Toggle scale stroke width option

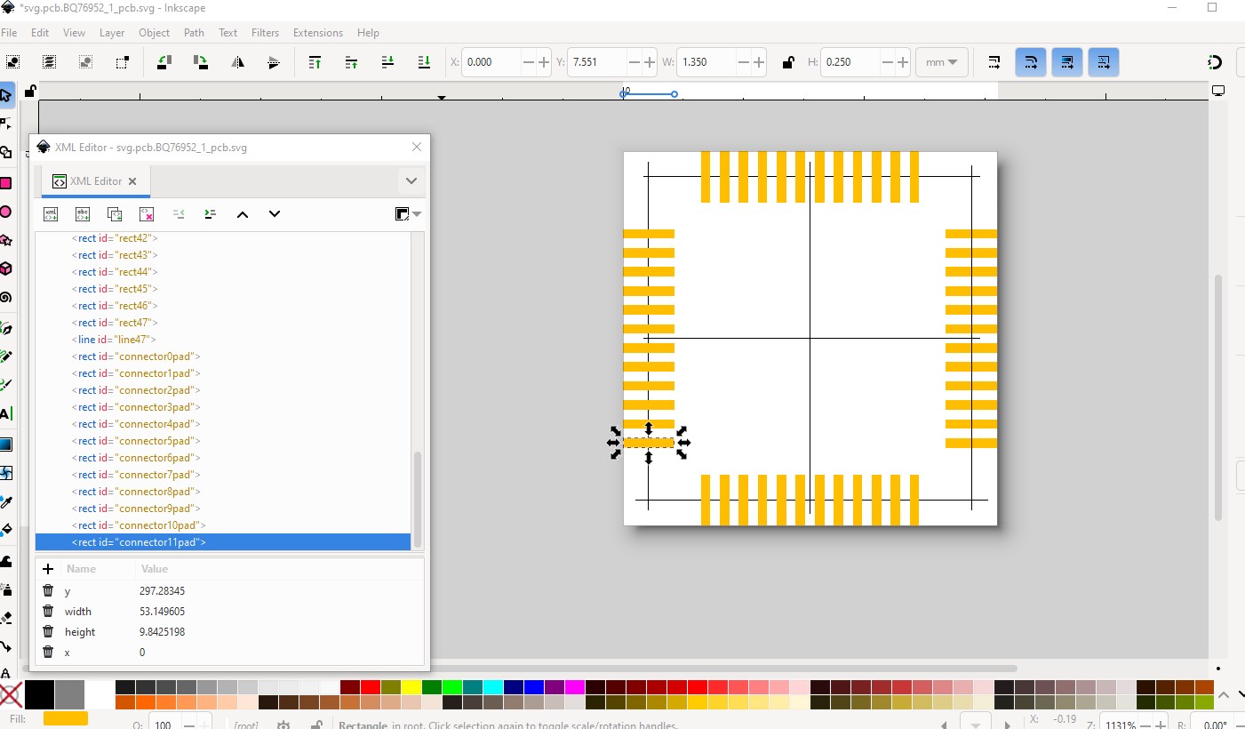click(994, 62)
